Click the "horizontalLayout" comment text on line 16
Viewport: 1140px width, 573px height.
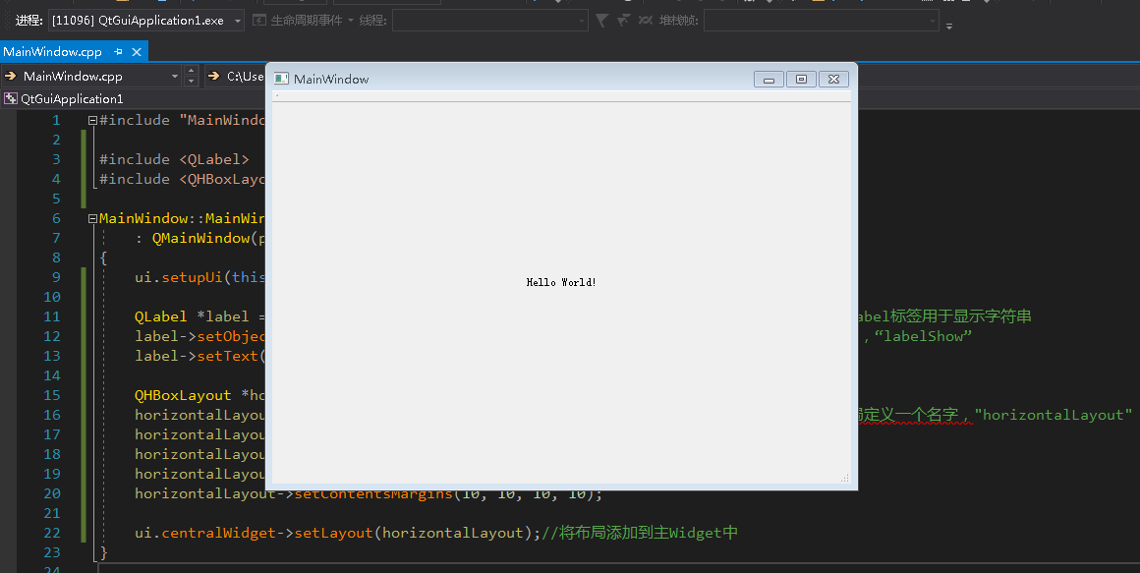[1053, 415]
